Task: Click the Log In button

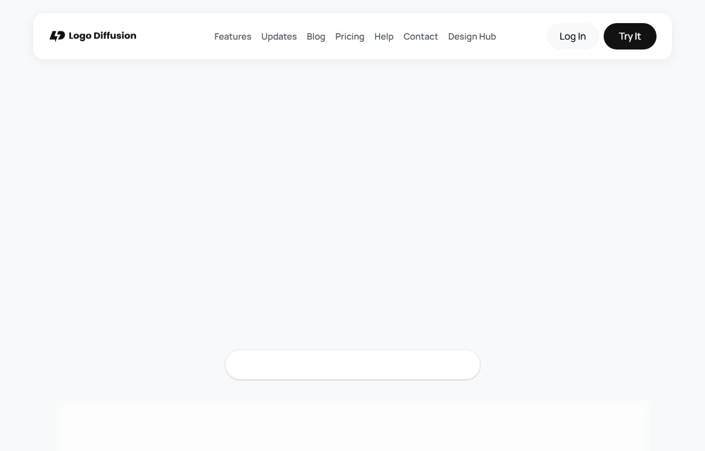Action: coord(573,36)
